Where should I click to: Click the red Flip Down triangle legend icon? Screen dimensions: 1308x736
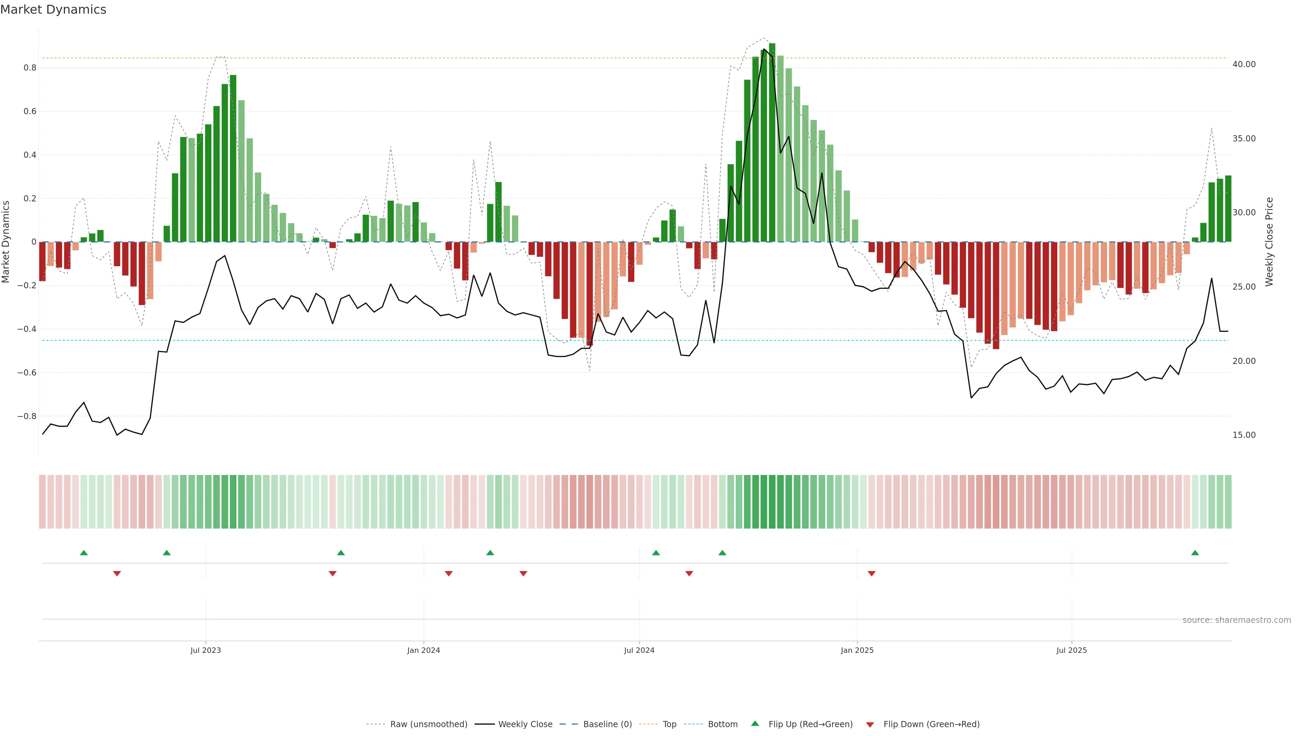click(870, 724)
